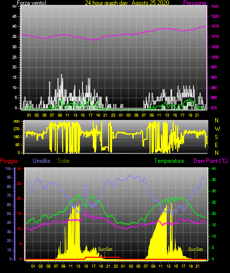Click the 'Dew Point (°C)' legend label
The image size is (230, 273).
point(211,161)
